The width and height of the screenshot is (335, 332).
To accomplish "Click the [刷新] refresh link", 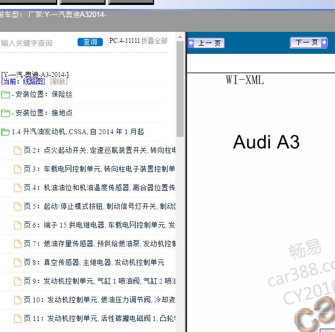I will pyautogui.click(x=59, y=81).
